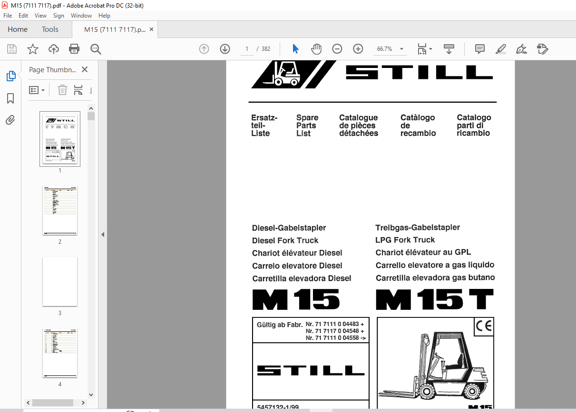
Task: Print the document using printer icon
Action: coord(74,49)
